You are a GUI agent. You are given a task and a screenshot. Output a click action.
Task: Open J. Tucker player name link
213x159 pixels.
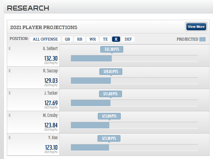tap(51, 93)
